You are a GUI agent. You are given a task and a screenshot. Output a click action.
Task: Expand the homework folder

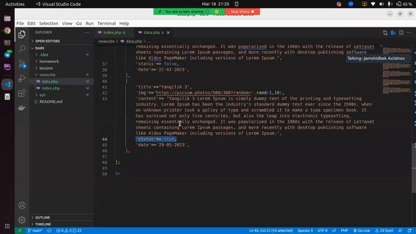pos(49,61)
